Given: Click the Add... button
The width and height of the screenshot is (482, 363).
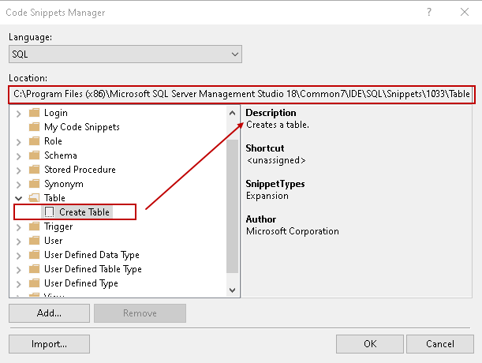Looking at the screenshot, I should [49, 312].
